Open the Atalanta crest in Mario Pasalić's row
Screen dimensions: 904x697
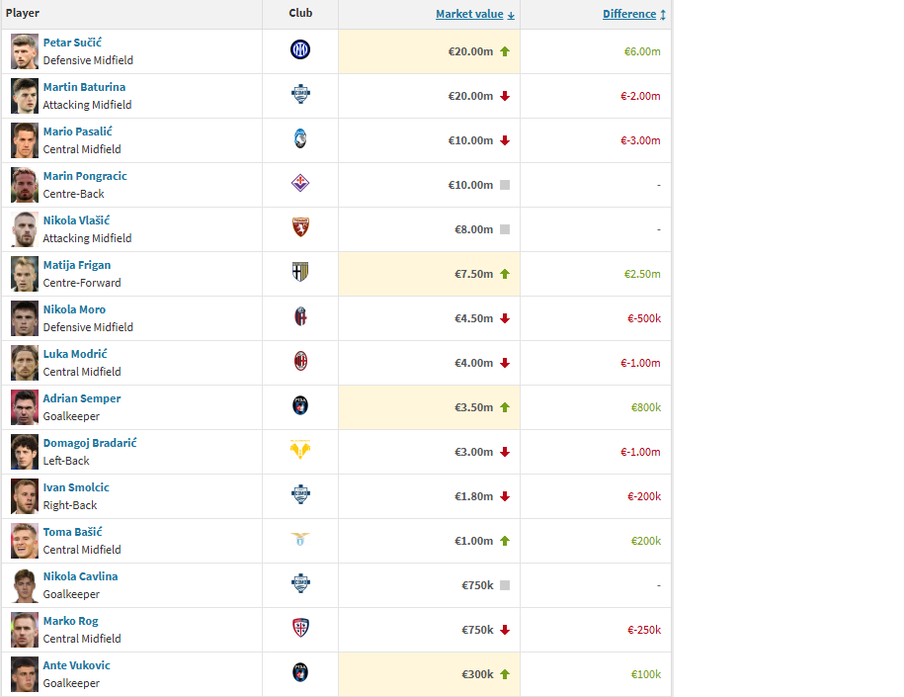[x=300, y=139]
